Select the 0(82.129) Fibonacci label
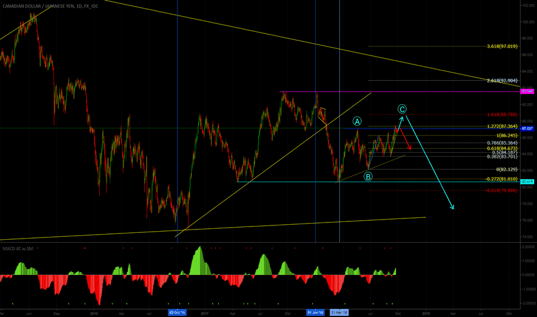 [507, 169]
